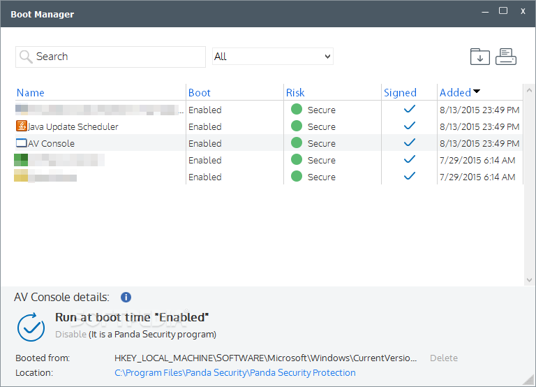
Task: Click the green Secure dot for Java Update Scheduler
Action: pos(297,126)
